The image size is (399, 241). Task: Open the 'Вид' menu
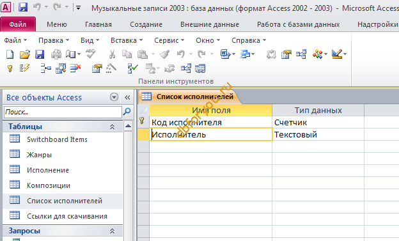click(x=90, y=40)
